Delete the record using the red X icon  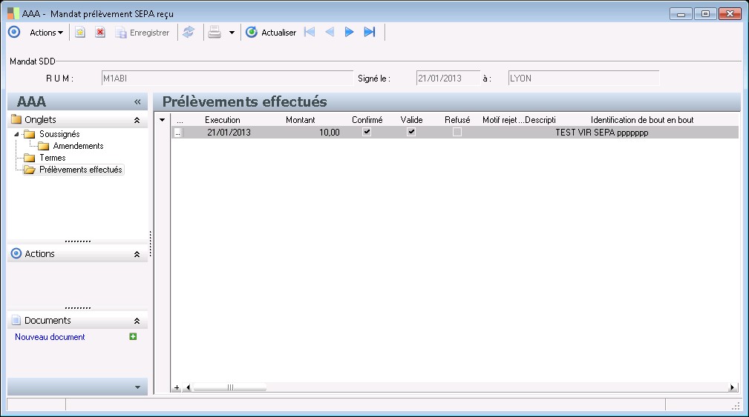pos(99,33)
